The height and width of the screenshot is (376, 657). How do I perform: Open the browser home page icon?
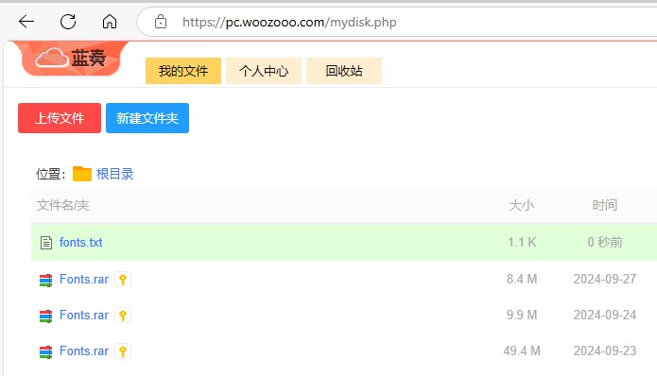coord(110,22)
